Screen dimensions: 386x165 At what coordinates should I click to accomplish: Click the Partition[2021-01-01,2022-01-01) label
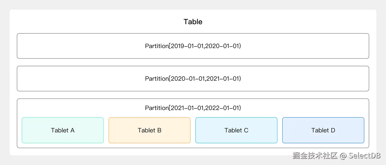click(x=193, y=108)
